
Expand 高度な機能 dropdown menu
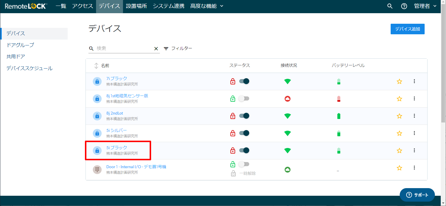(x=207, y=6)
